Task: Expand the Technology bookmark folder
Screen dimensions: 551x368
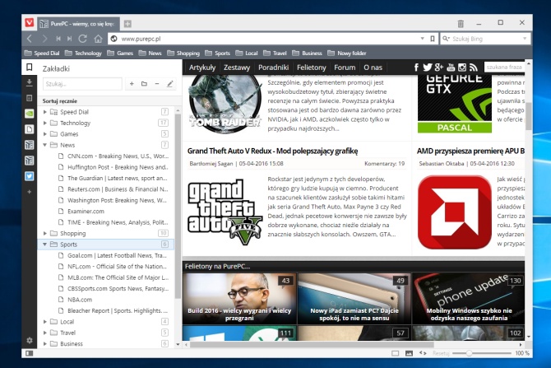Action: pos(45,123)
